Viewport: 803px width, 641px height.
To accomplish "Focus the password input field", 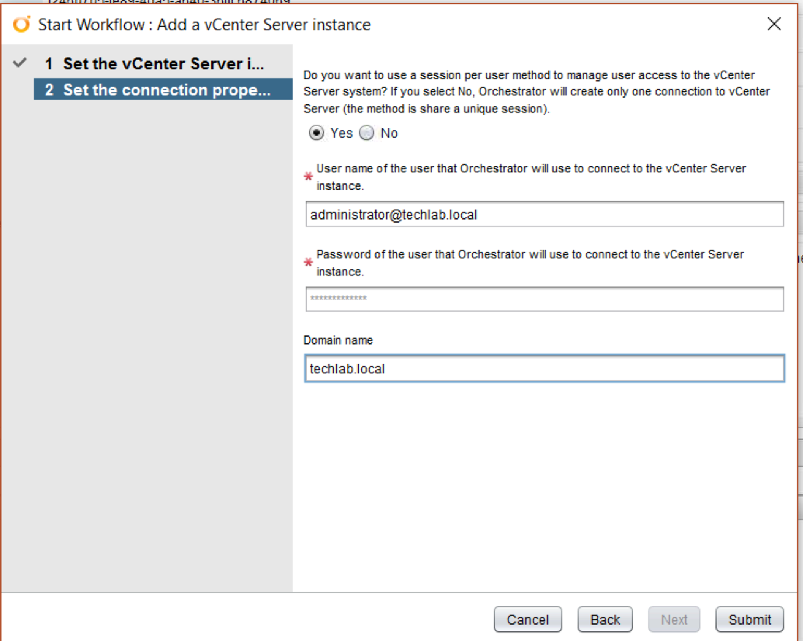I will click(x=544, y=299).
